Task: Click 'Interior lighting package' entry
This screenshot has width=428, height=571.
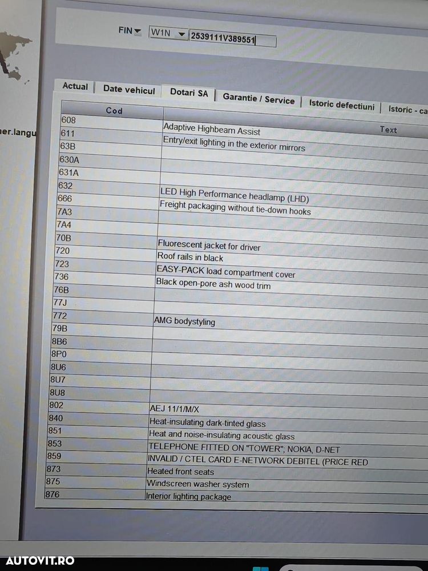Action: [188, 497]
